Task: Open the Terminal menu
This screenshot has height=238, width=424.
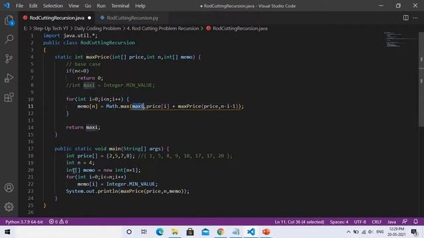Action: 121,6
